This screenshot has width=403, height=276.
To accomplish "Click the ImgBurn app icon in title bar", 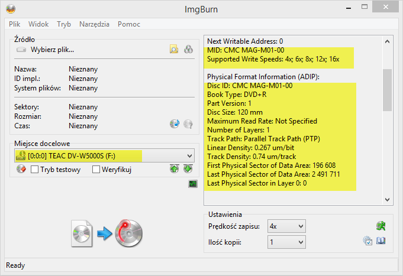I will (x=11, y=9).
